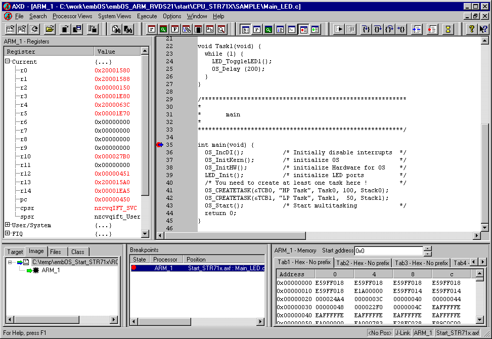Click the Step Out toolbar icon
The image size is (492, 339).
[389, 29]
